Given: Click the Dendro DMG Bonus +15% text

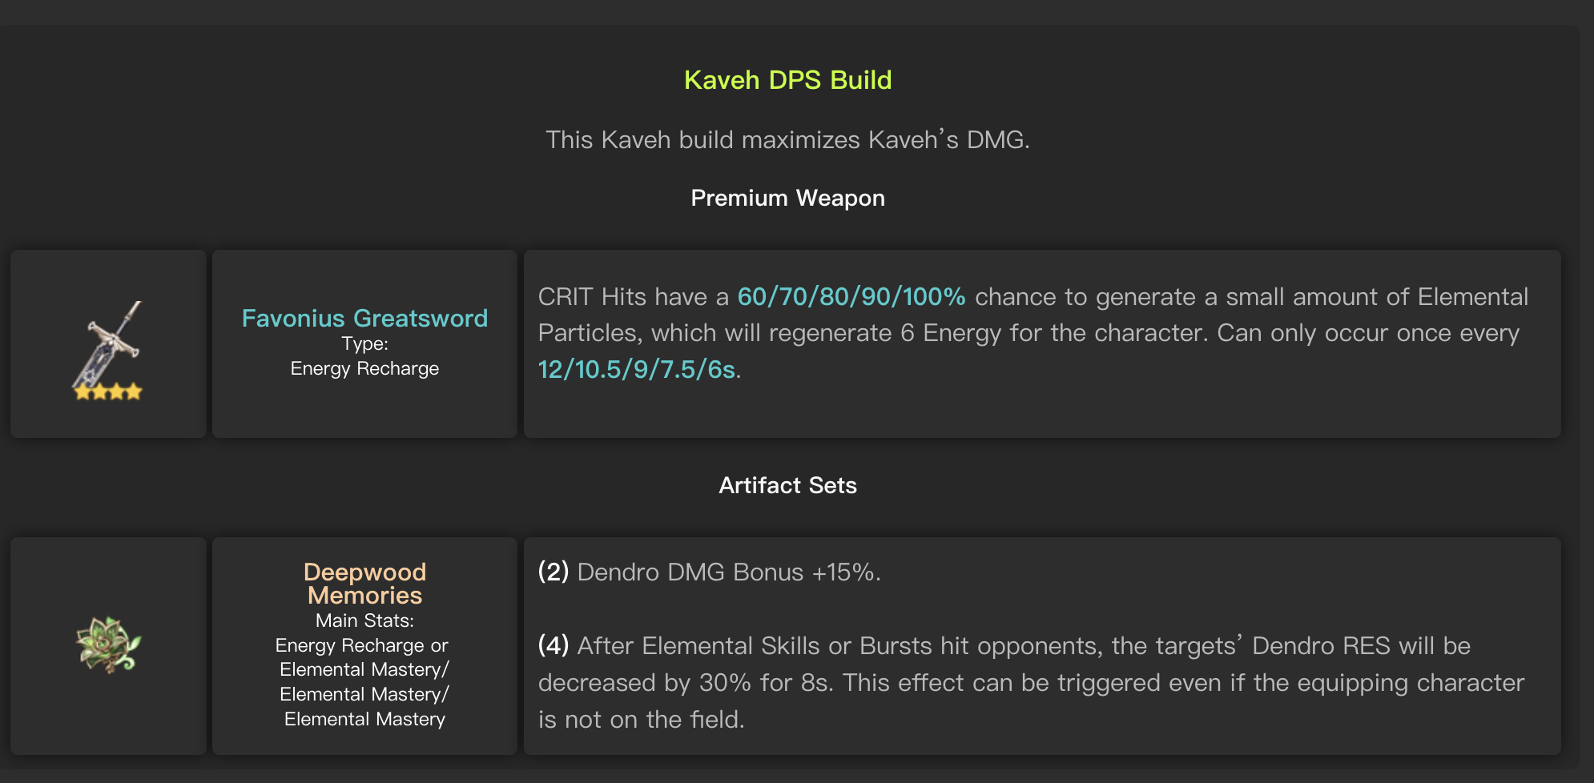Looking at the screenshot, I should [x=728, y=572].
